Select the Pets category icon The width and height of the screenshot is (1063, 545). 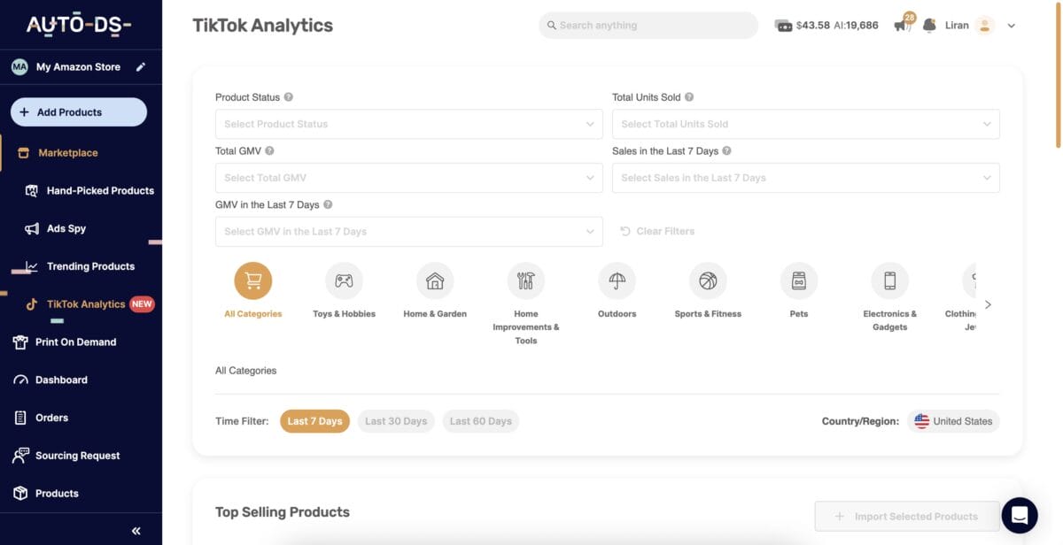coord(798,280)
